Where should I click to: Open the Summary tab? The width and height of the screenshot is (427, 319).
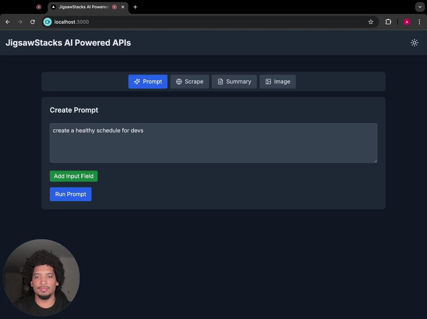[x=234, y=82]
